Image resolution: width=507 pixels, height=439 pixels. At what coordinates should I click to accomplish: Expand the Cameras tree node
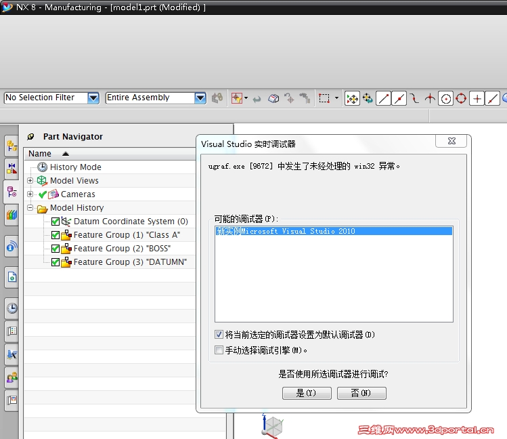tap(30, 194)
